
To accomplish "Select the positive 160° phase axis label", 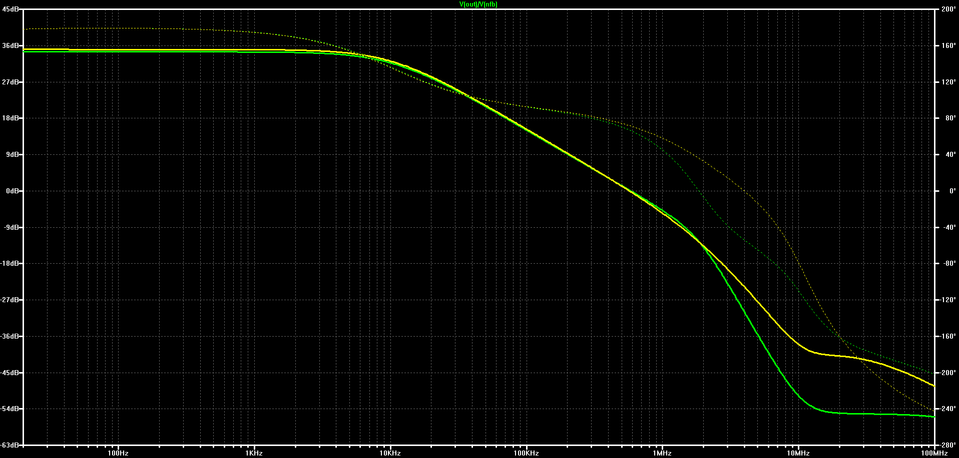I will click(x=948, y=45).
